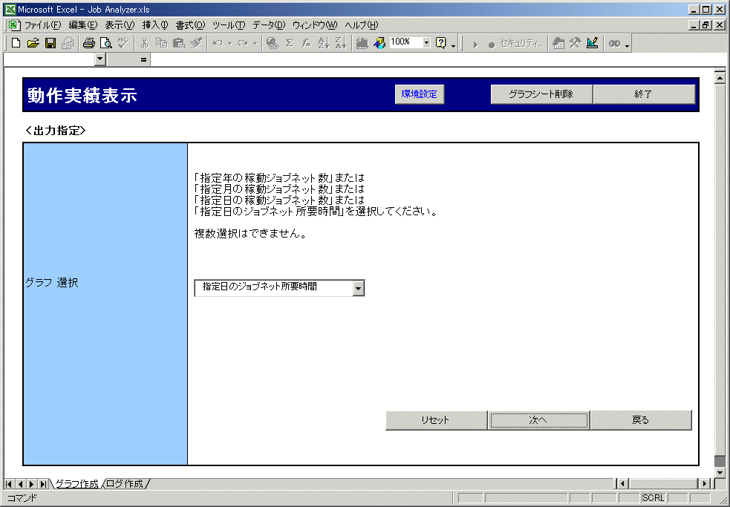Click the first sheet navigation arrow
This screenshot has width=730, height=507.
[9, 485]
